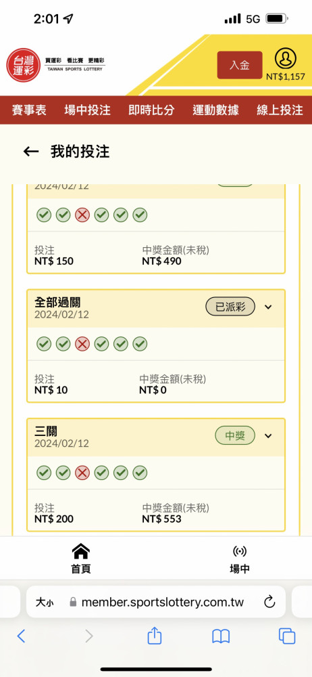Open the 大小 text size menu
The height and width of the screenshot is (677, 312).
pyautogui.click(x=45, y=602)
